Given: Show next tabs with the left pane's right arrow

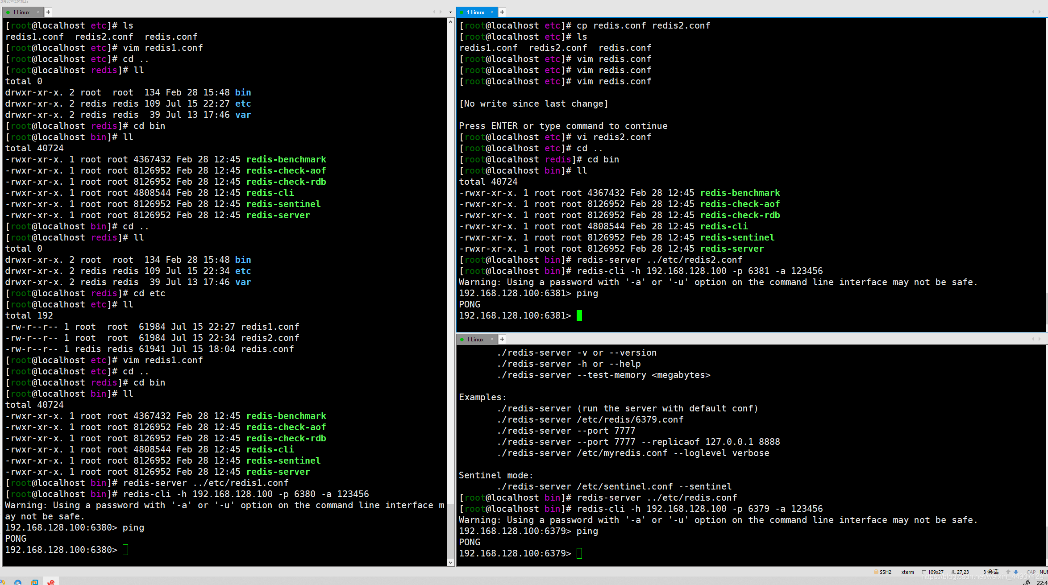Looking at the screenshot, I should tap(441, 12).
